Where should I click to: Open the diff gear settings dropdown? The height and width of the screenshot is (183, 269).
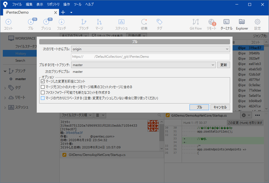(246, 115)
